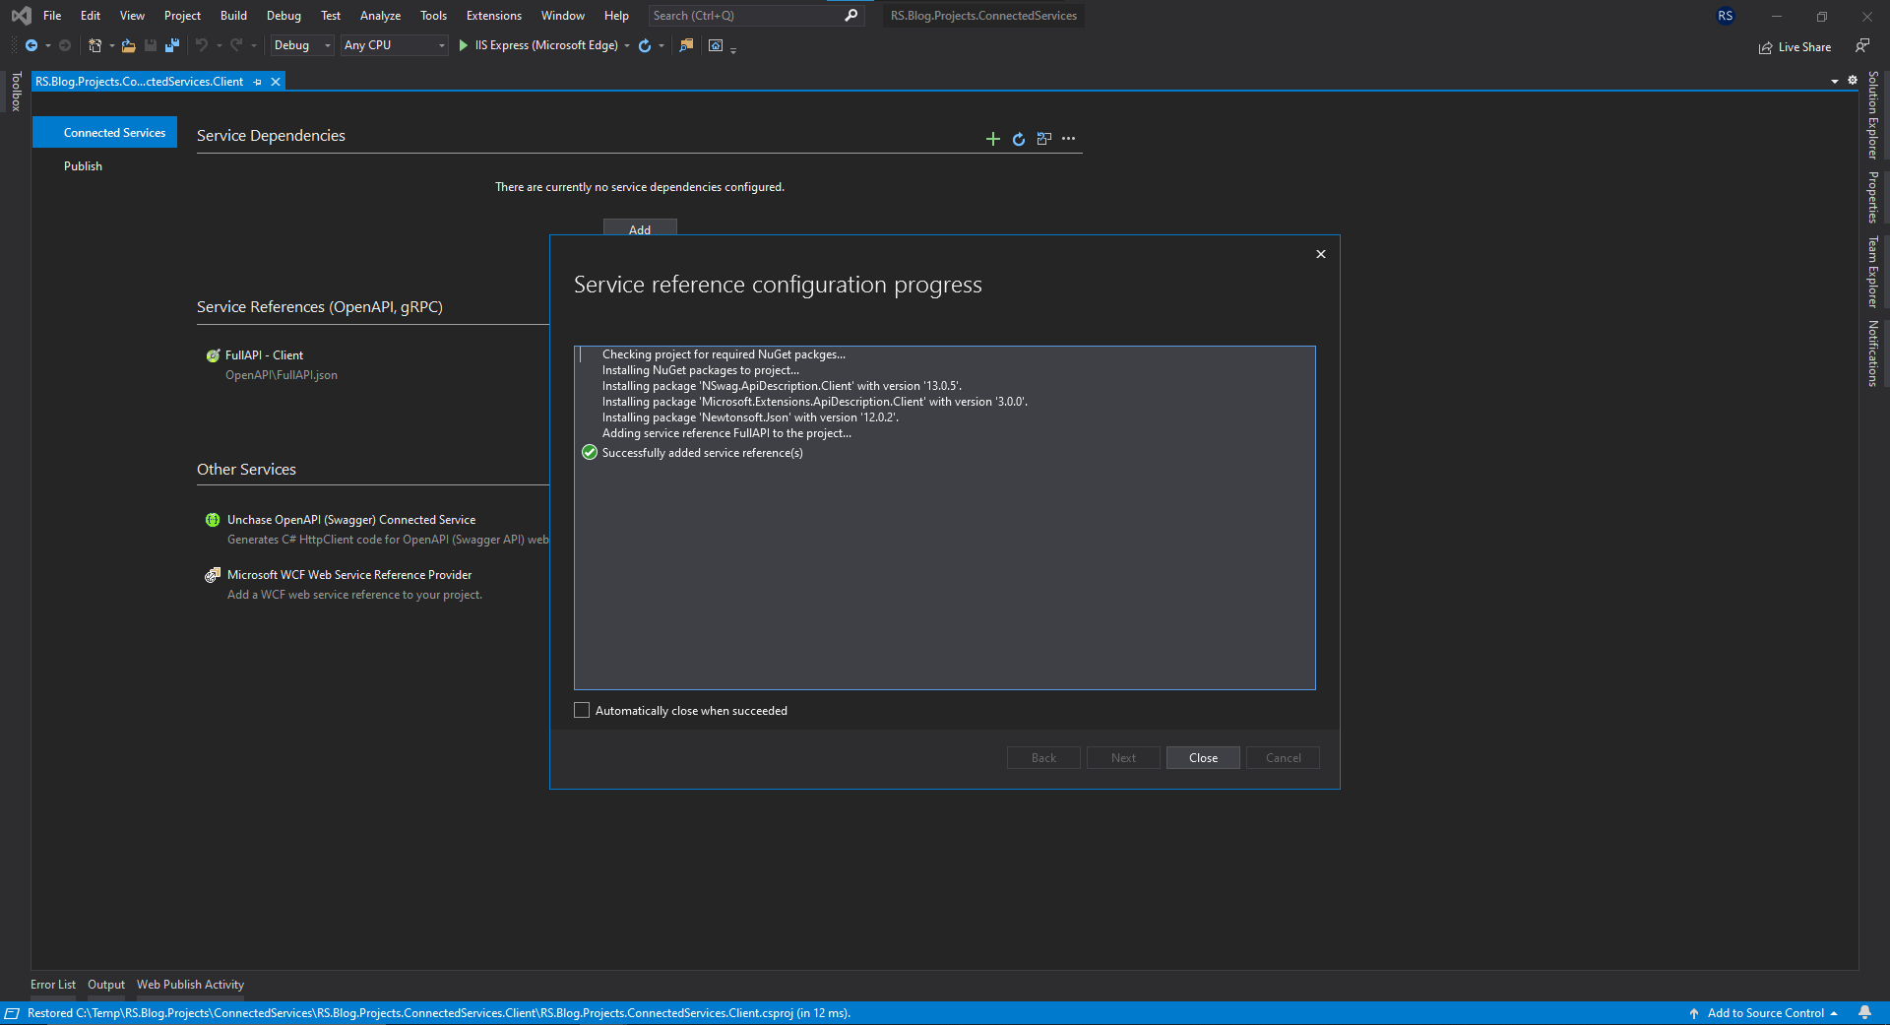The image size is (1890, 1025).
Task: Click the Find in Files toolbar icon
Action: coord(686,45)
